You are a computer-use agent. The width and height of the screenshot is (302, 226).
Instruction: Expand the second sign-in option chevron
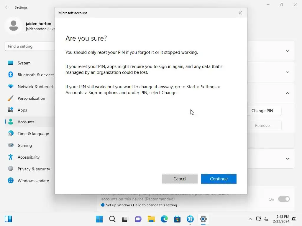pos(287,72)
